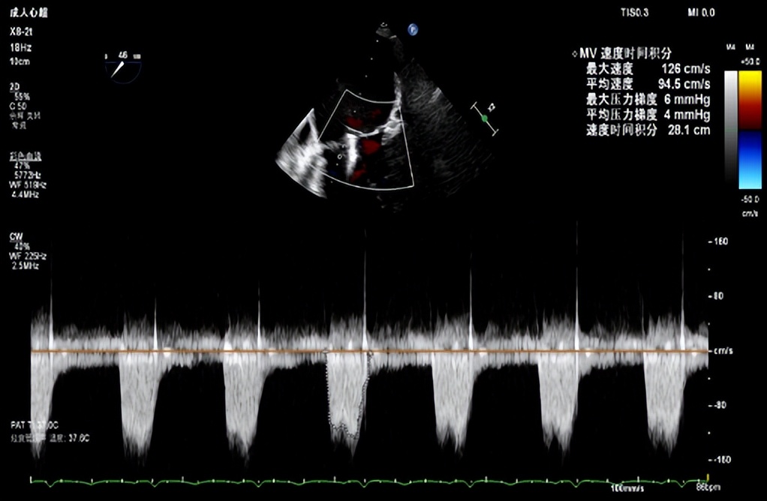Click the orange Doppler baseline
Screen dimensions: 767x501
(369, 352)
